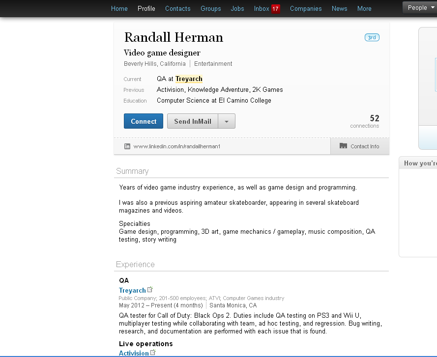This screenshot has height=357, width=437.
Task: Open the Activision company link under Experience
Action: [134, 353]
